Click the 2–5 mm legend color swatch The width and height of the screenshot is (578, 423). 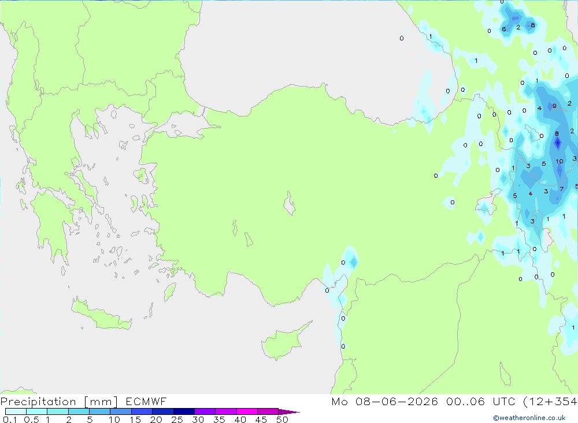(79, 411)
